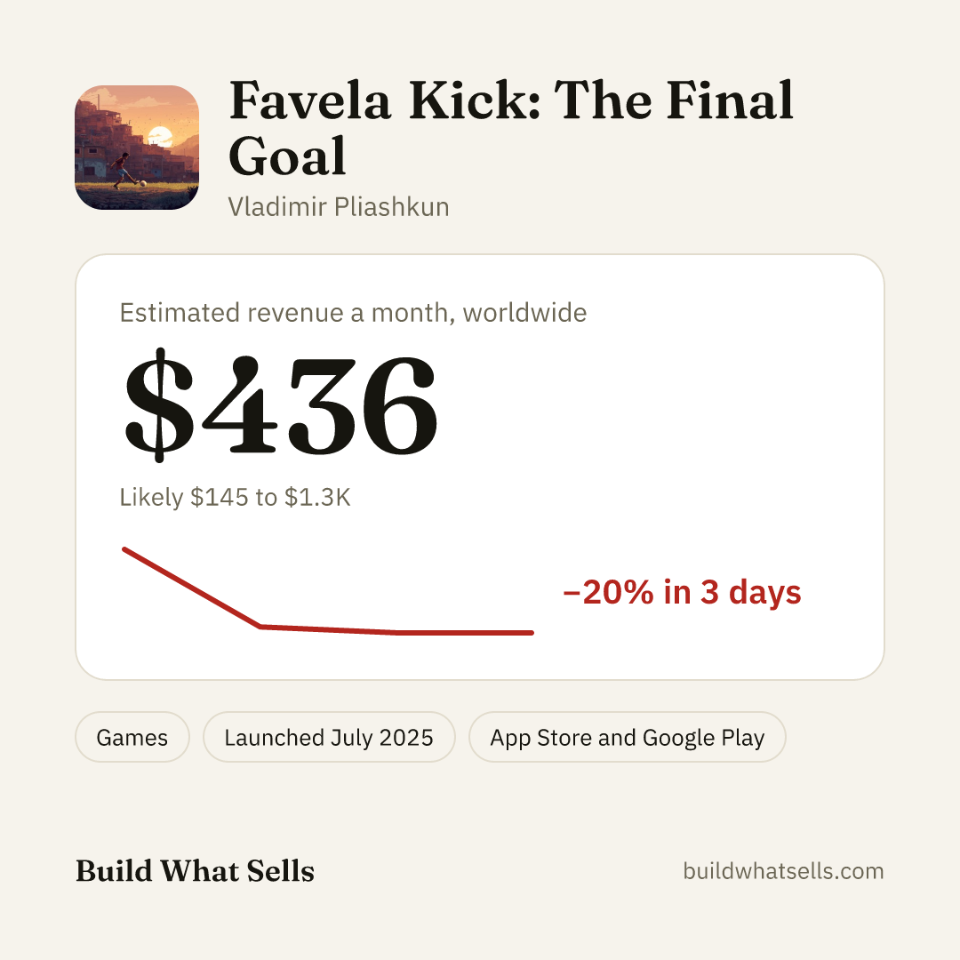Click the dollar sign in revenue figure
The image size is (960, 960).
click(x=159, y=404)
